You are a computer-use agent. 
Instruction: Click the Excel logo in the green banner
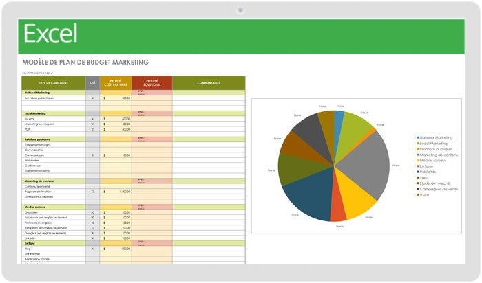coord(50,34)
